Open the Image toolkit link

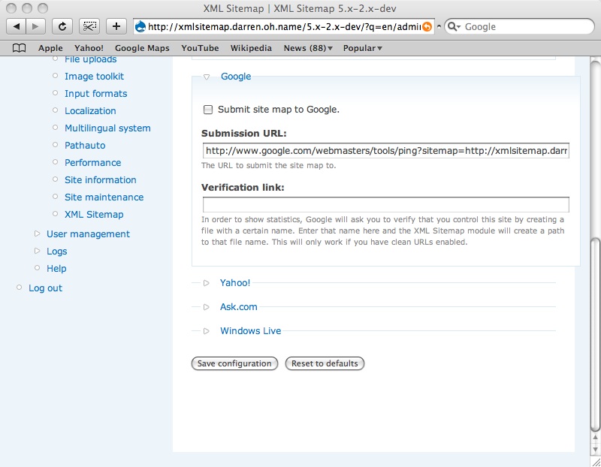tap(95, 77)
